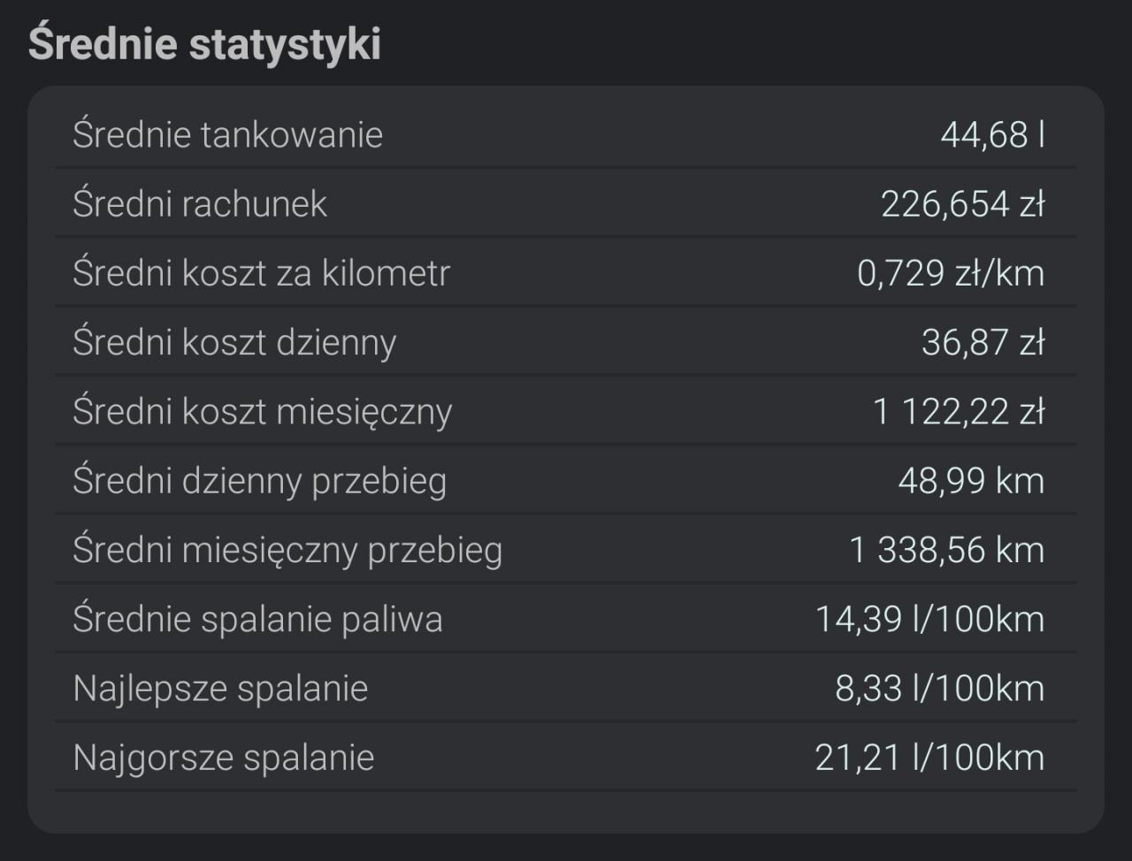Screen dimensions: 1132x861
Task: Tap the 14,39 l/100km value
Action: 930,619
